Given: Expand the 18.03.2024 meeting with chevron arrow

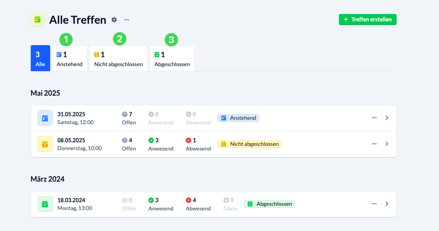Looking at the screenshot, I should (x=386, y=204).
